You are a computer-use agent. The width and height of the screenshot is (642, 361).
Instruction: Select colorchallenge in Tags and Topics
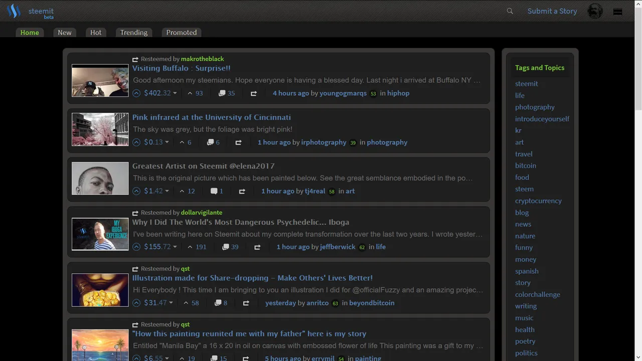coord(538,294)
